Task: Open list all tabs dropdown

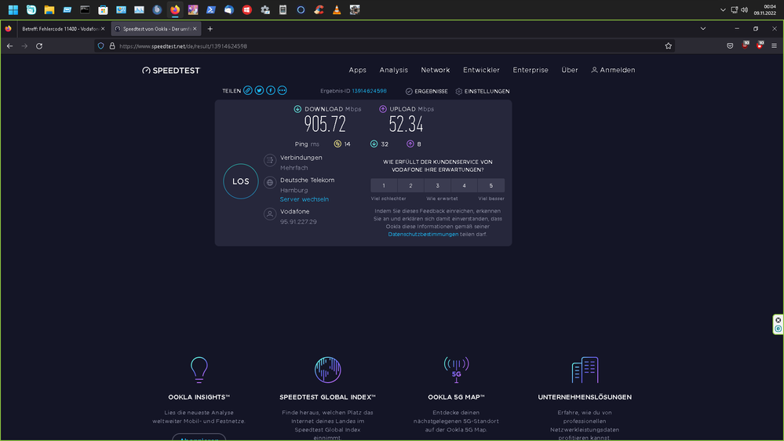Action: pos(703,29)
